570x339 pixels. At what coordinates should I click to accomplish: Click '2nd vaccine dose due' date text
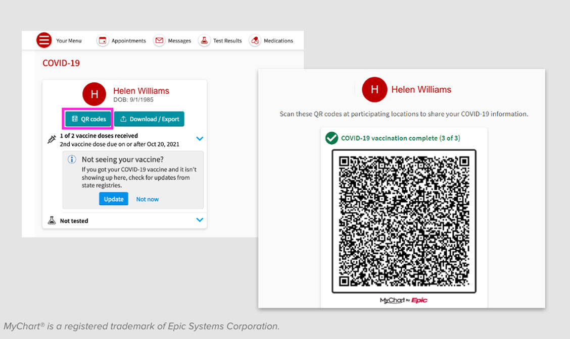pos(120,144)
